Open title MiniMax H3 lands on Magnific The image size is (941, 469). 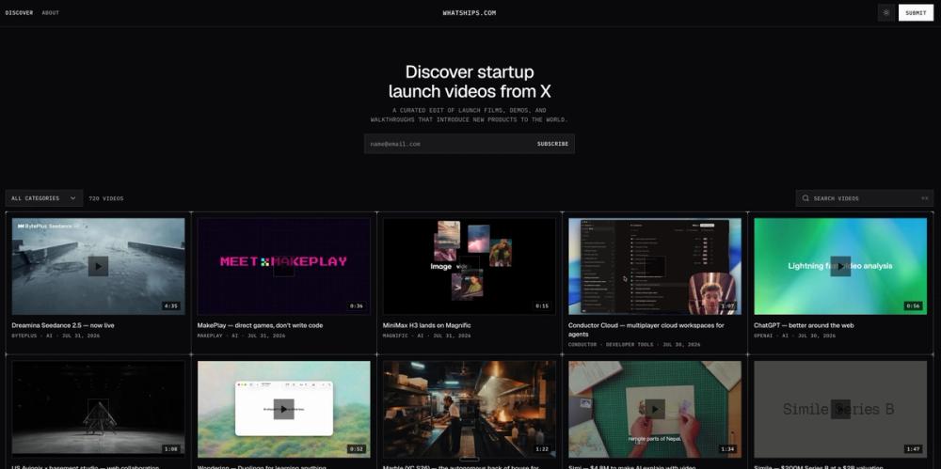(x=426, y=325)
